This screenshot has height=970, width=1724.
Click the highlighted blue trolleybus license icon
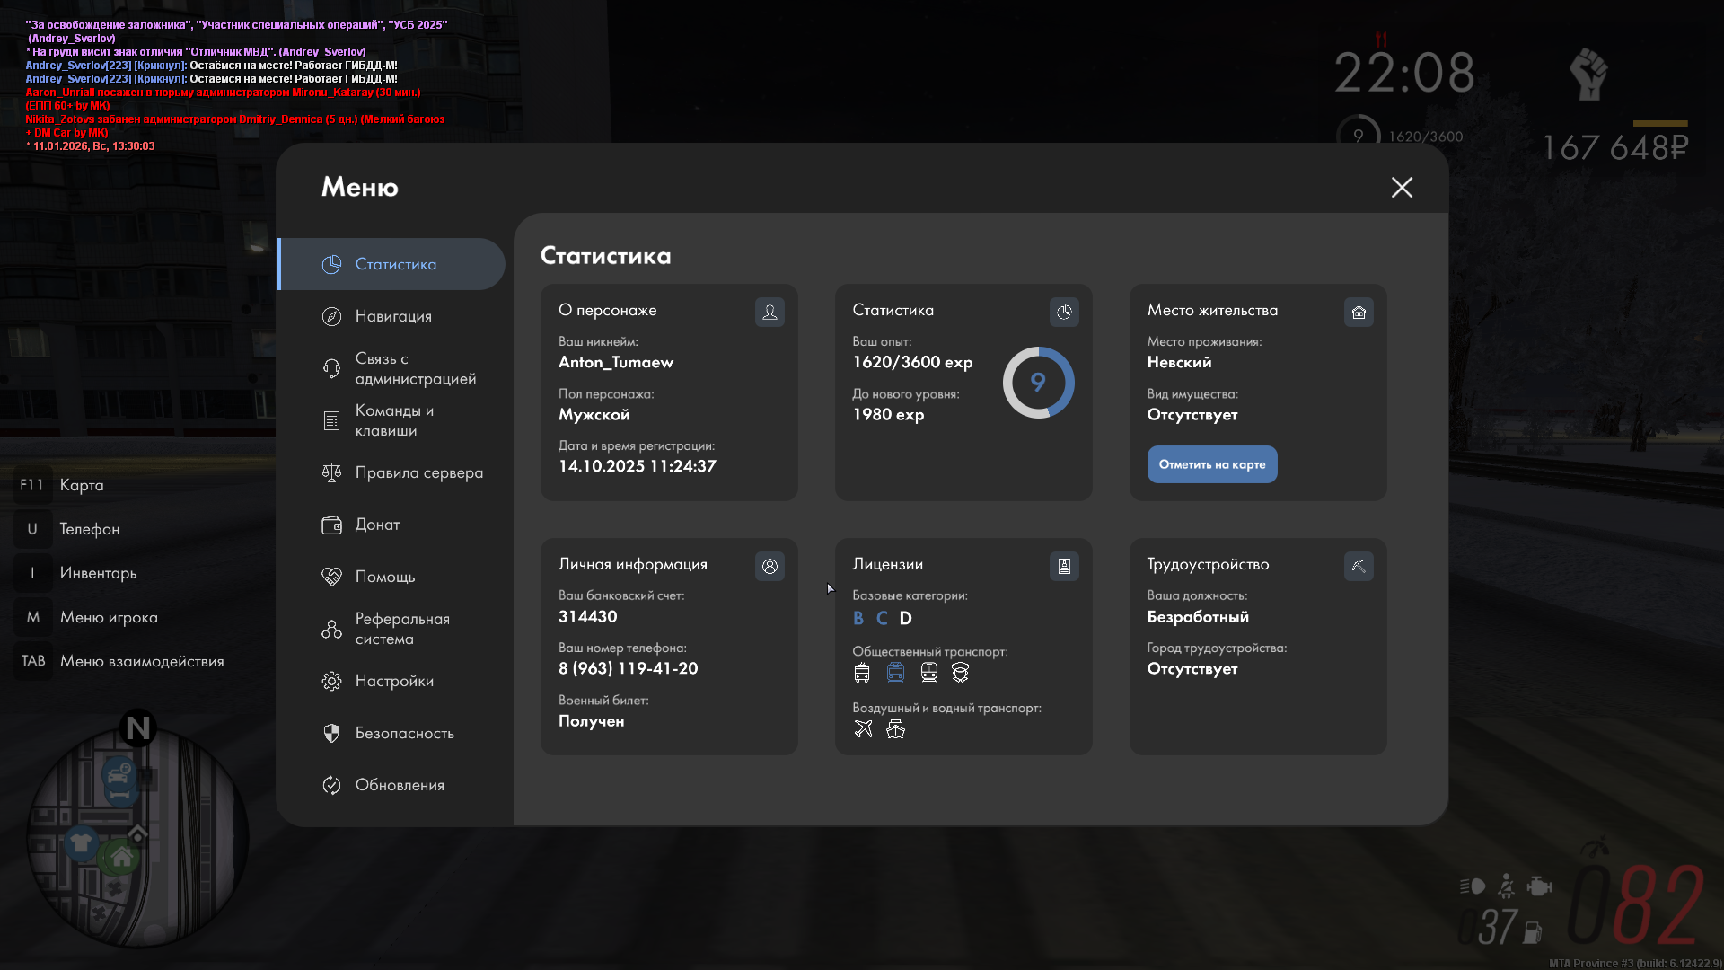895,672
